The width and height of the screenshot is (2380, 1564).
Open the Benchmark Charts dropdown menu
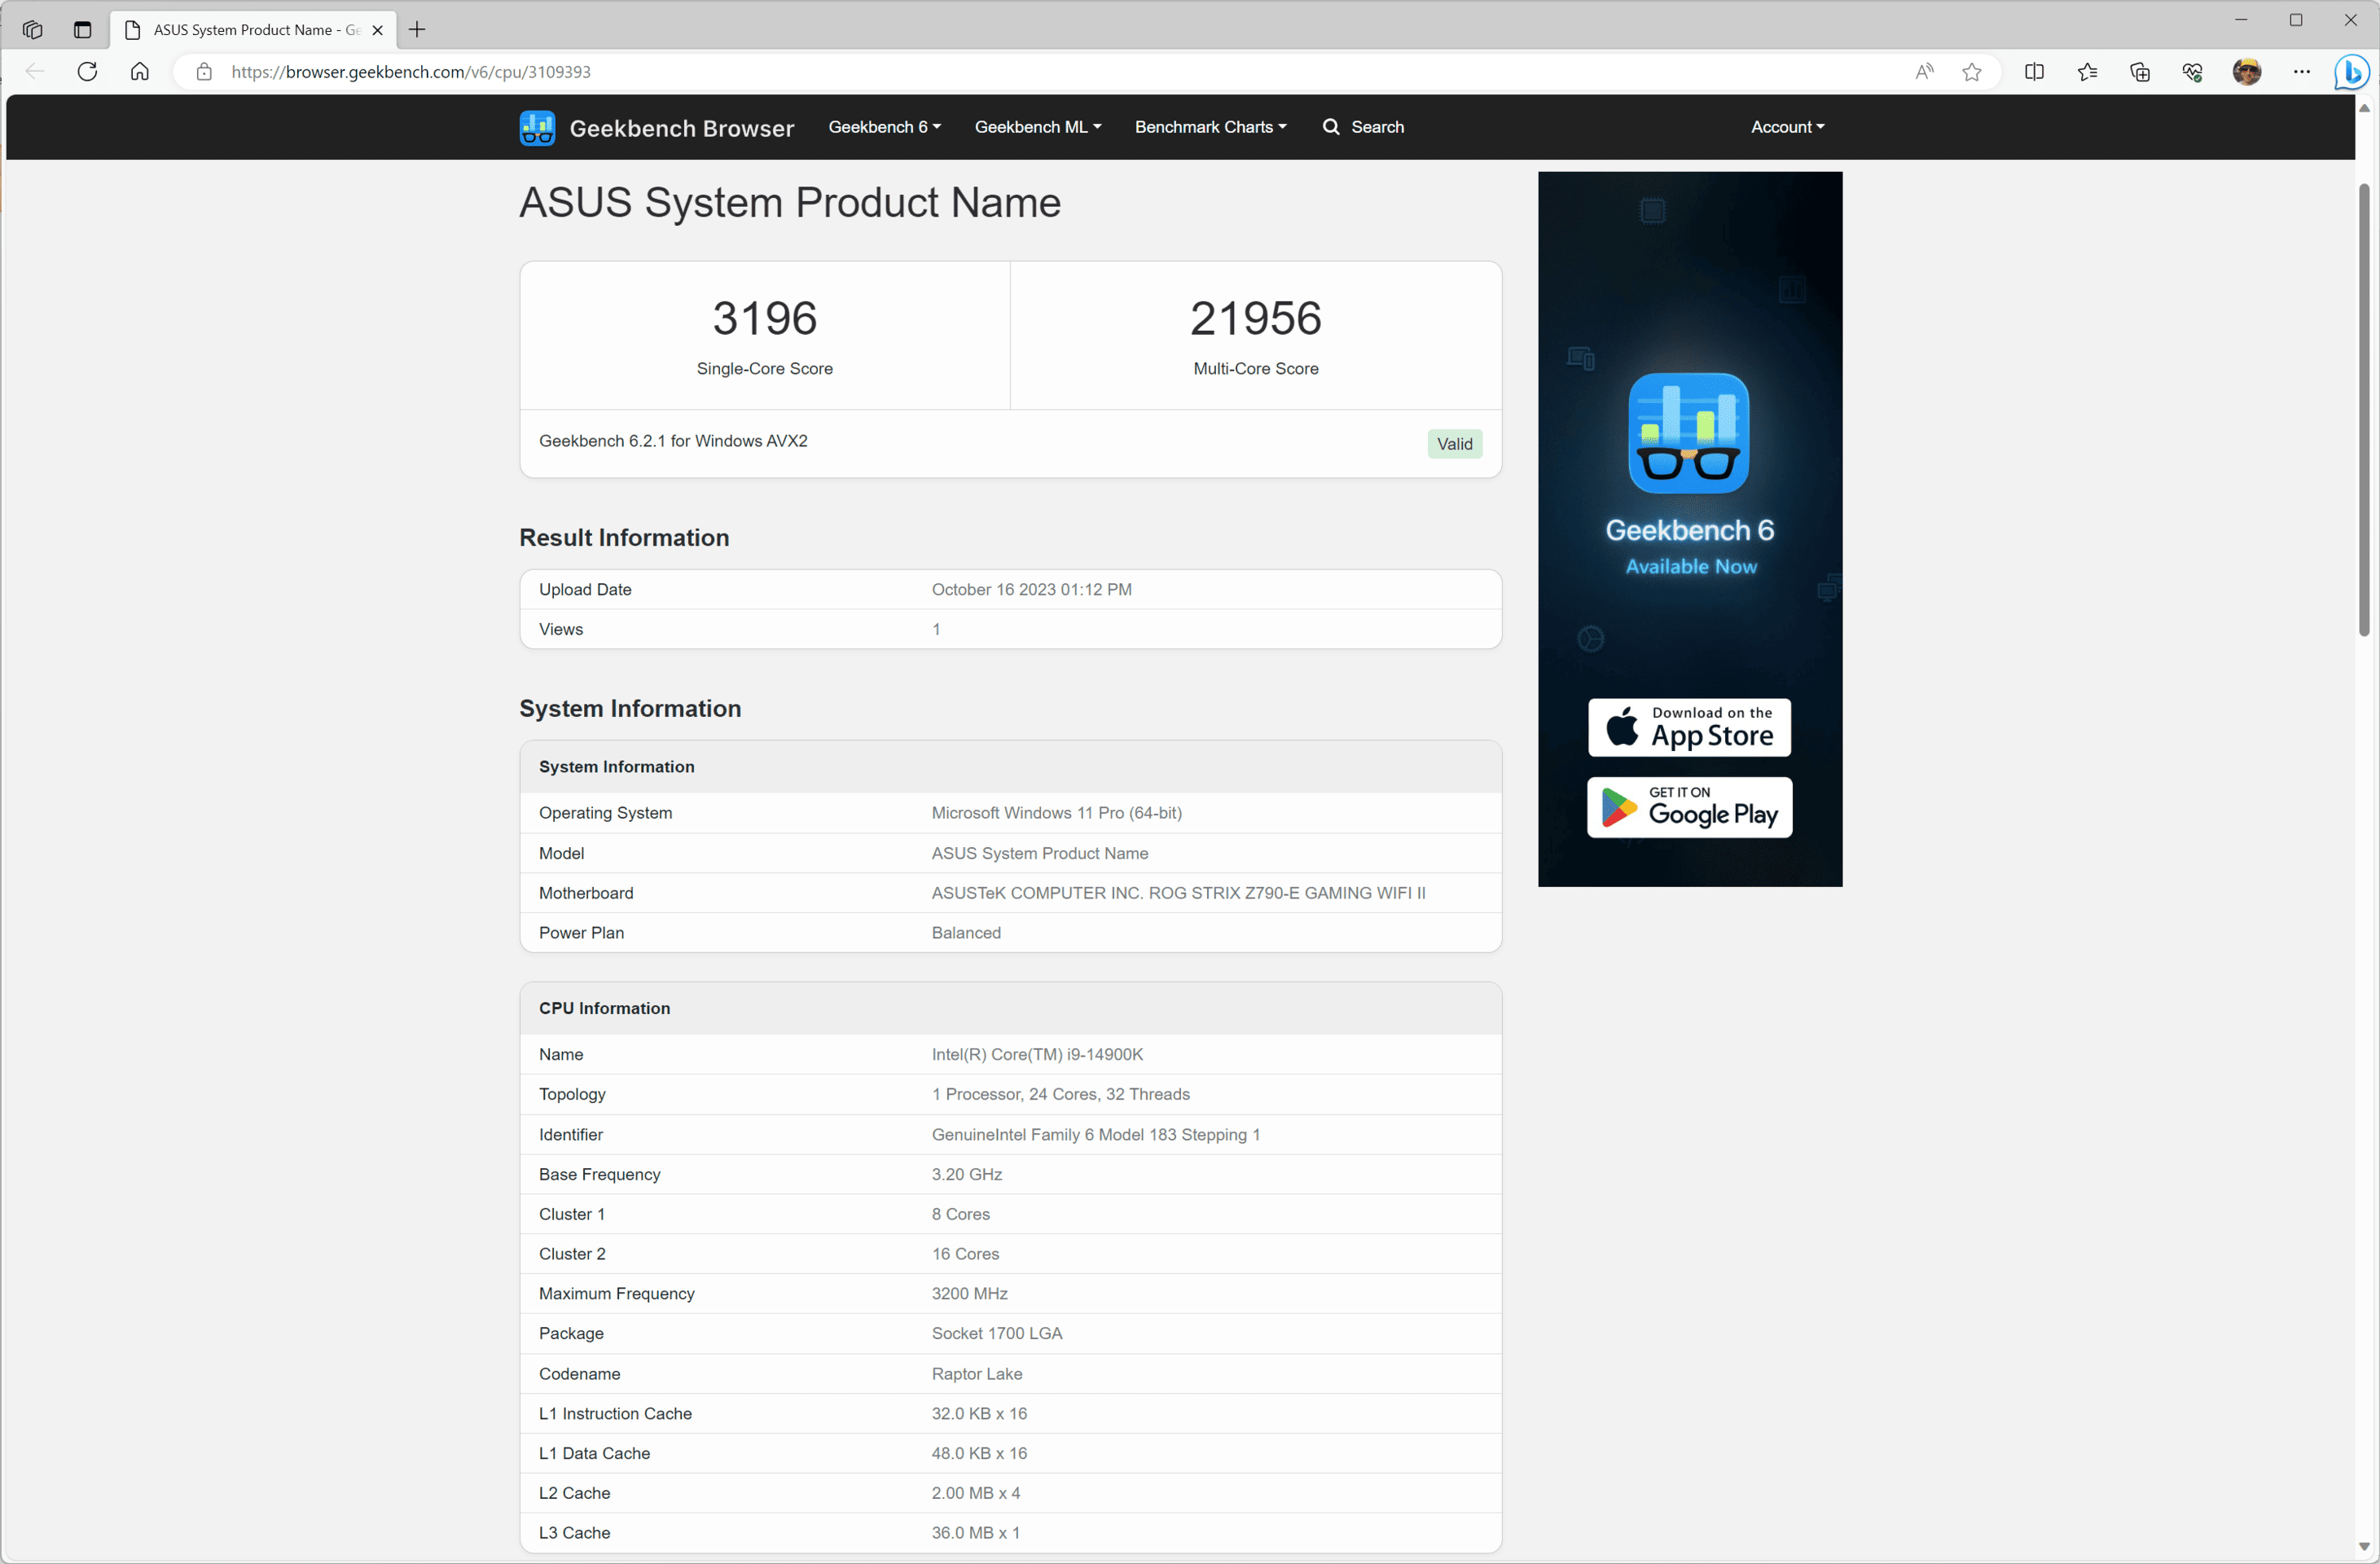coord(1211,124)
